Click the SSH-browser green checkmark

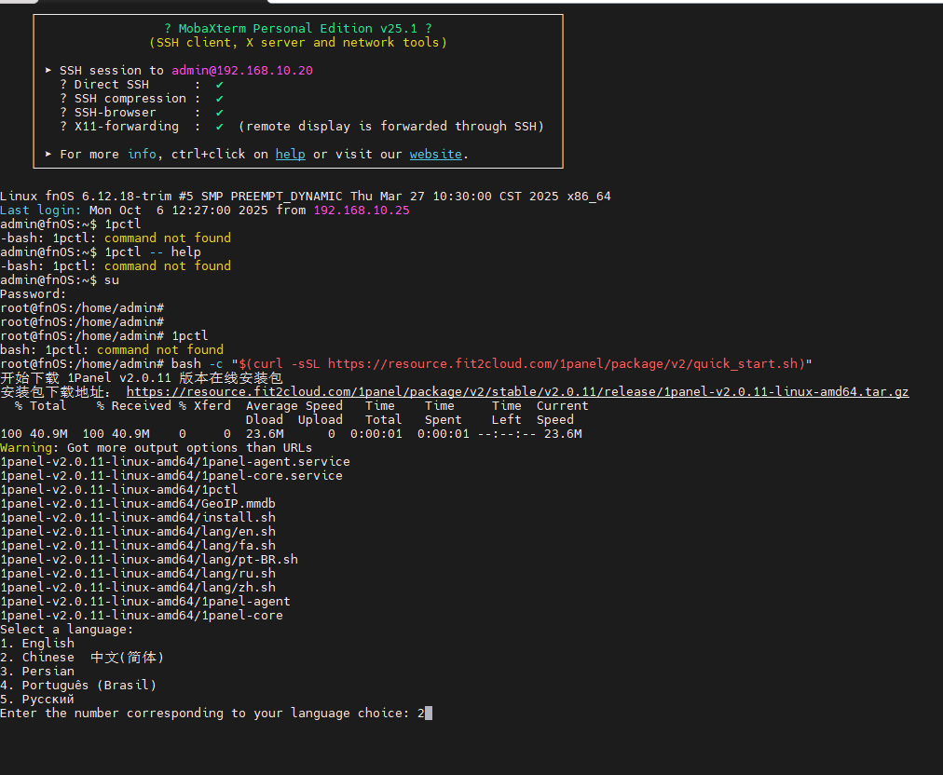[220, 113]
